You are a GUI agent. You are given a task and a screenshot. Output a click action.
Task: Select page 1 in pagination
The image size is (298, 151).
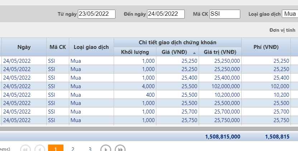click(56, 148)
